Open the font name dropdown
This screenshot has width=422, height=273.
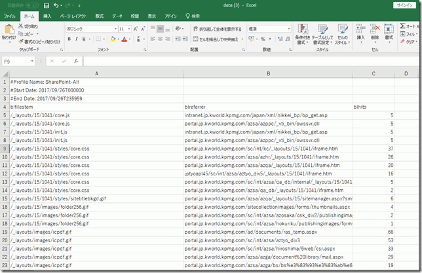click(x=116, y=29)
